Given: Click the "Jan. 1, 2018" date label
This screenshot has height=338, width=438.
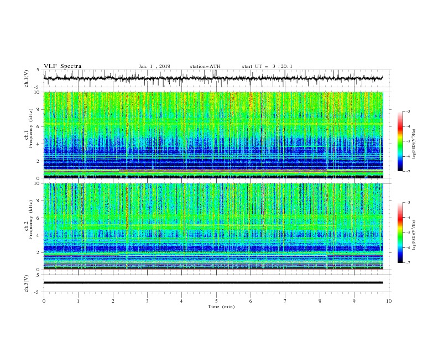Looking at the screenshot, I should (x=154, y=66).
